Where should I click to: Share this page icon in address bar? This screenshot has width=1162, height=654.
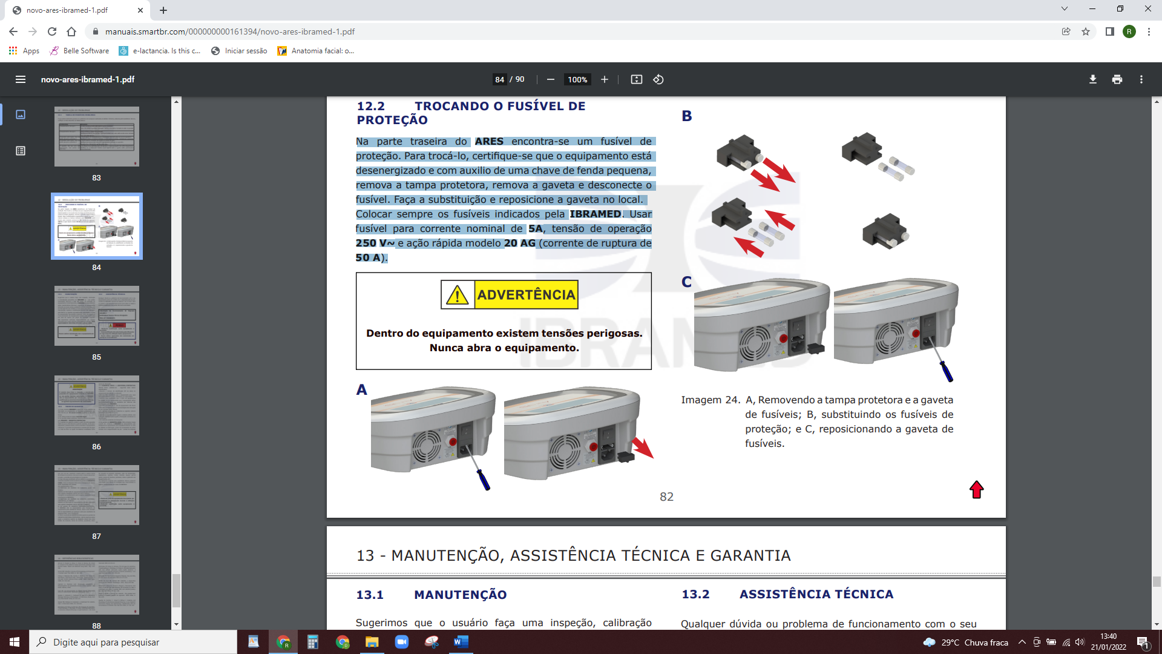1066,31
